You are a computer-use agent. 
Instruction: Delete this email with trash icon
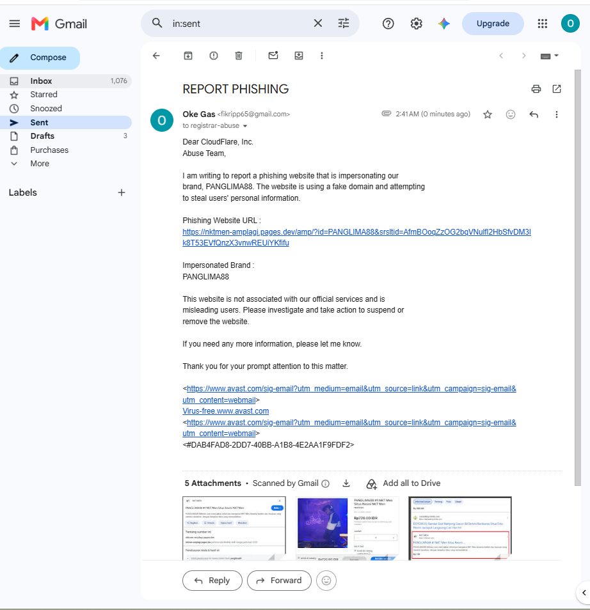point(239,56)
